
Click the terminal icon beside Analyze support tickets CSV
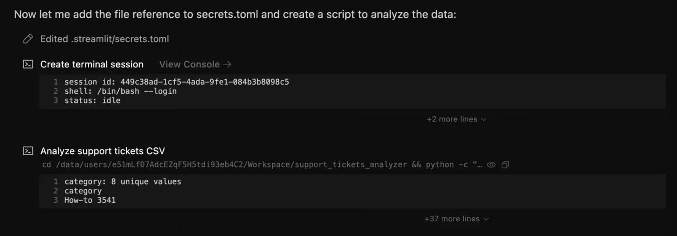coord(28,151)
